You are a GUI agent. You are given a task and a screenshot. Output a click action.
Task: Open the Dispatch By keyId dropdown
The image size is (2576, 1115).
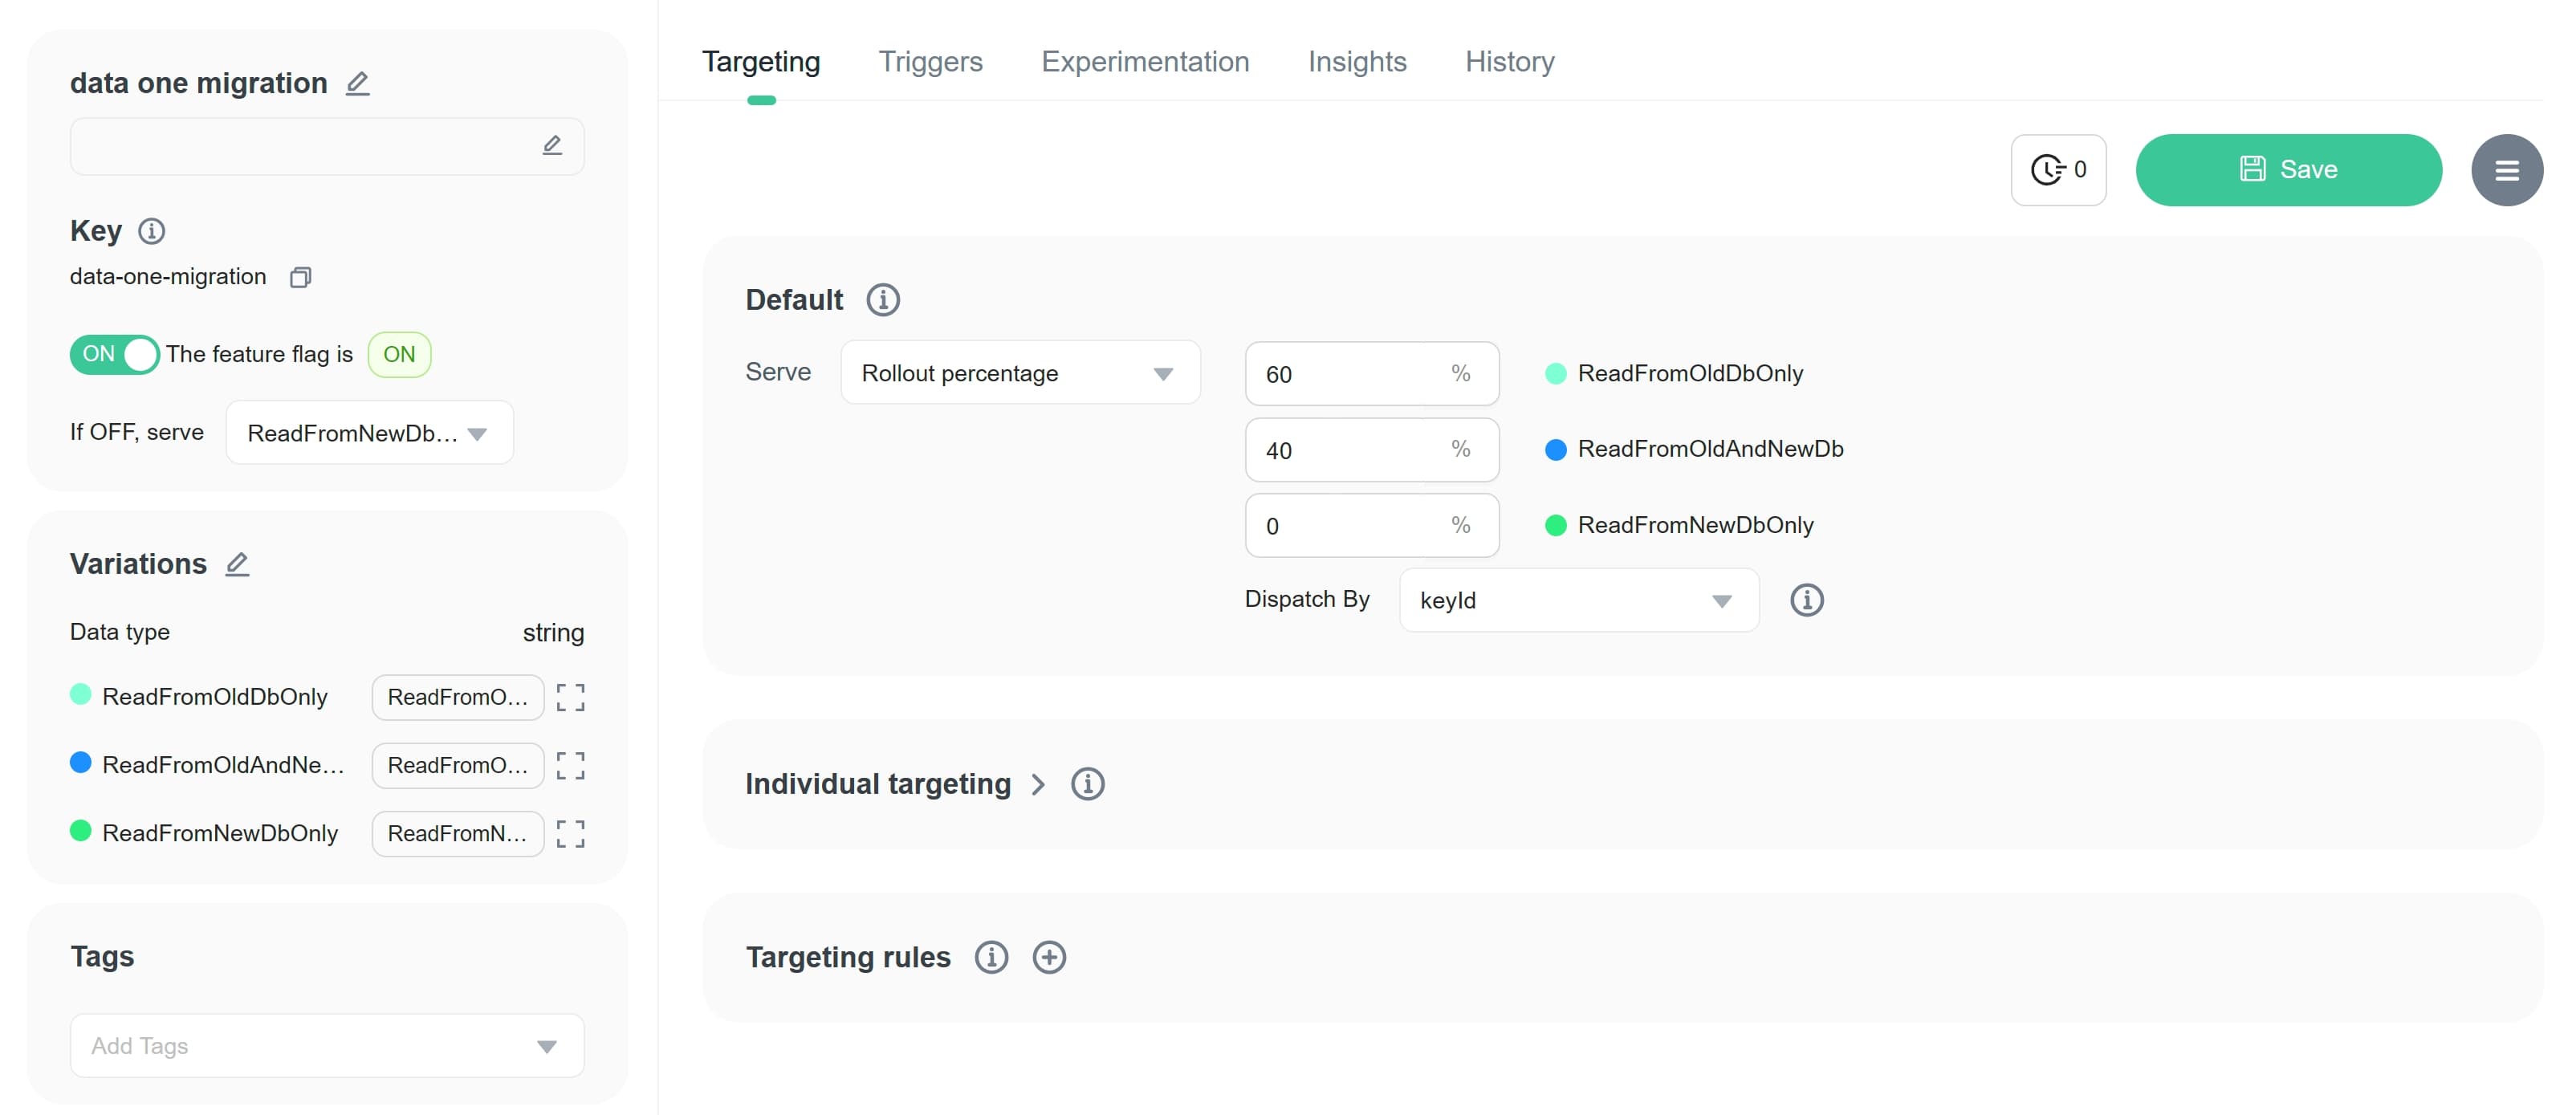(1577, 600)
